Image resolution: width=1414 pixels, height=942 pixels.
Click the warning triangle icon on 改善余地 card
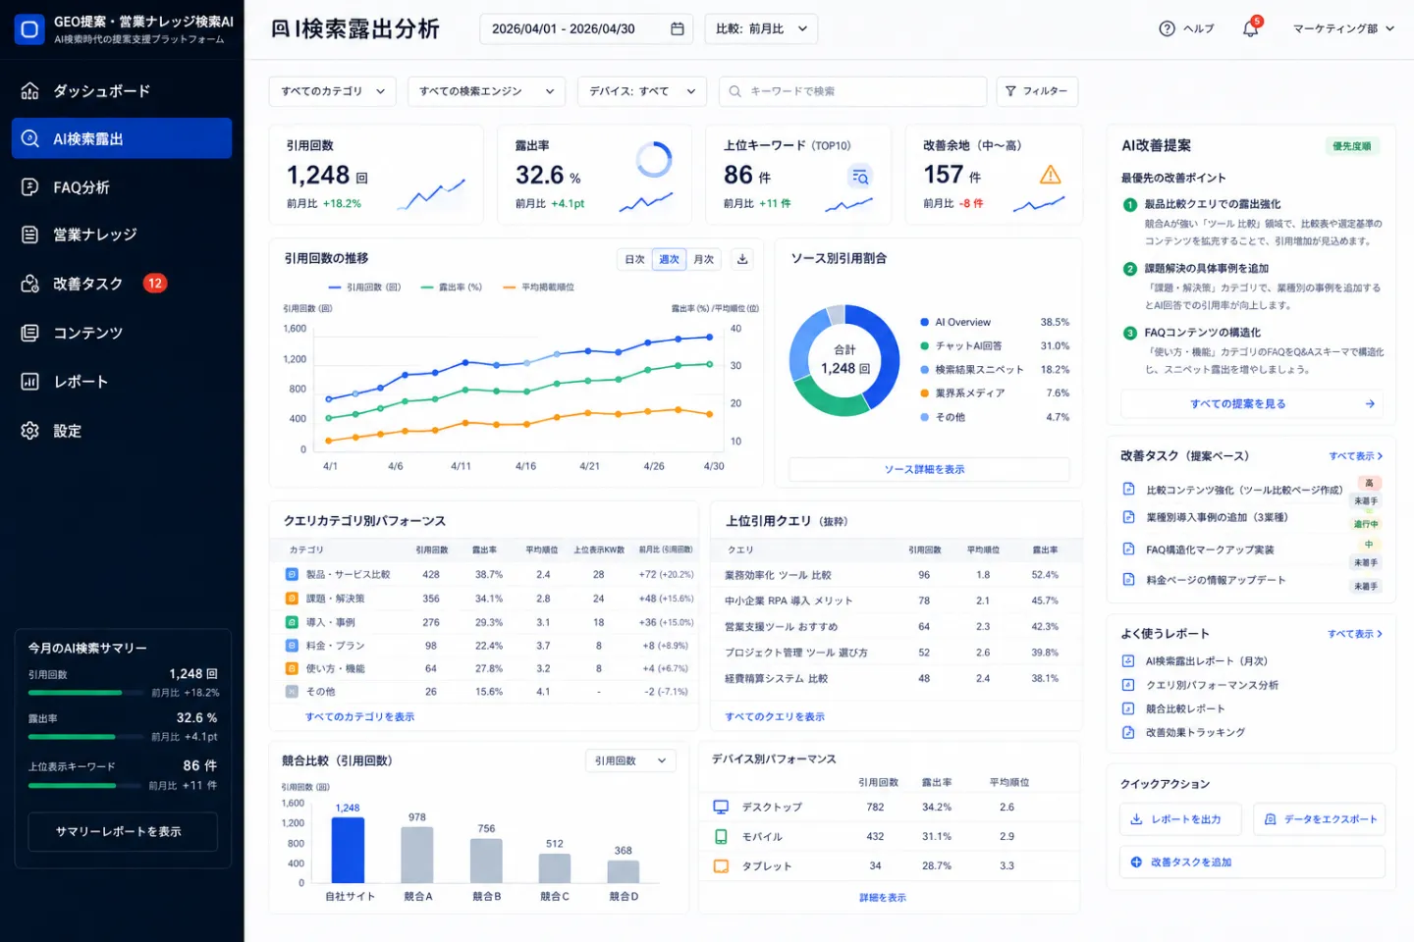coord(1050,175)
